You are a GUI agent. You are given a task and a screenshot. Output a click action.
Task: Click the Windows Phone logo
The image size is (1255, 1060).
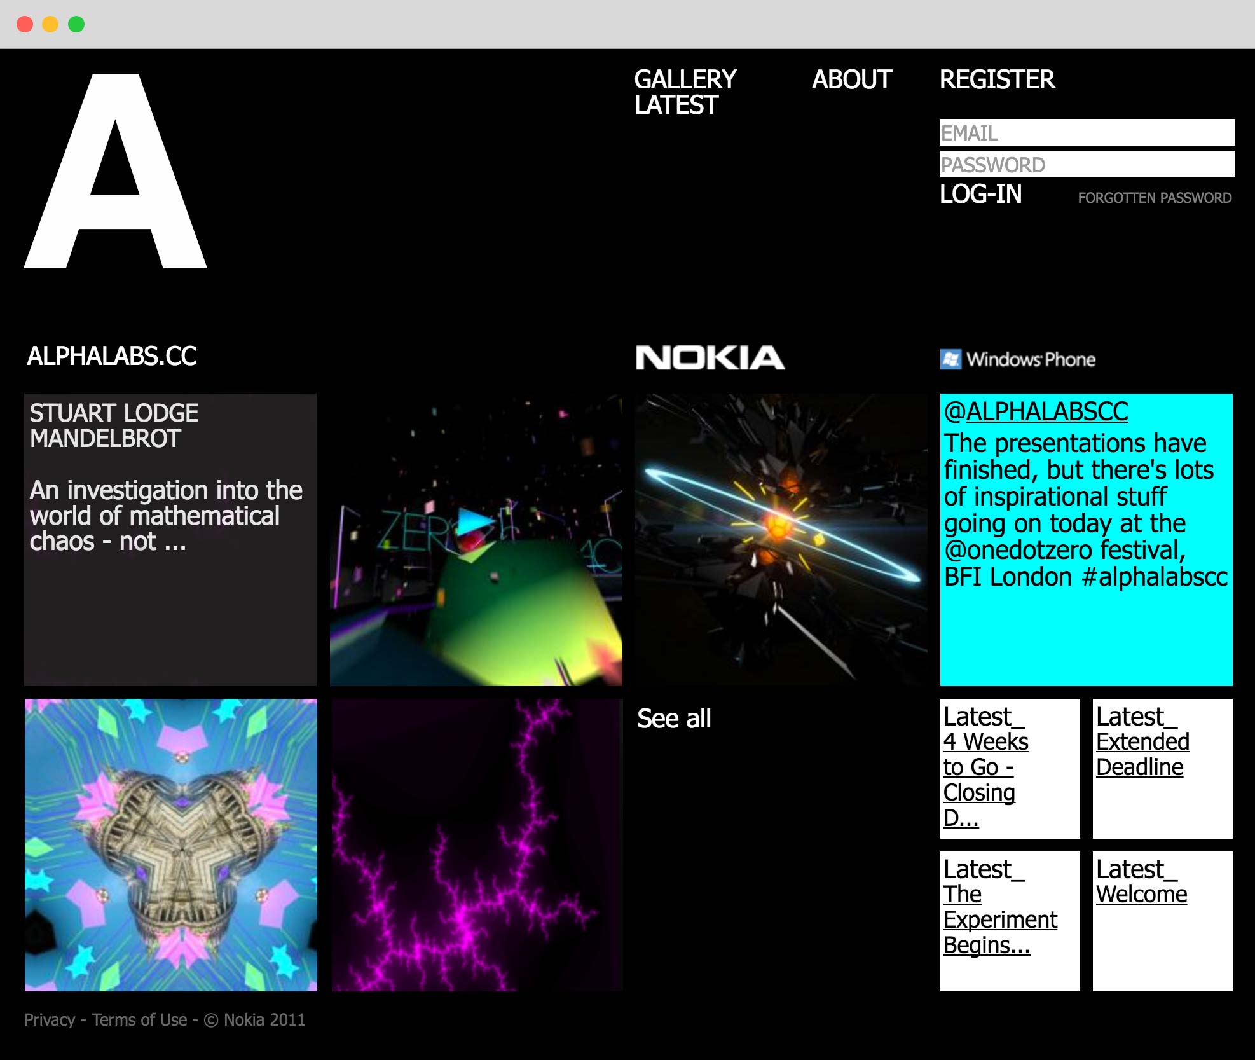[x=1018, y=359]
